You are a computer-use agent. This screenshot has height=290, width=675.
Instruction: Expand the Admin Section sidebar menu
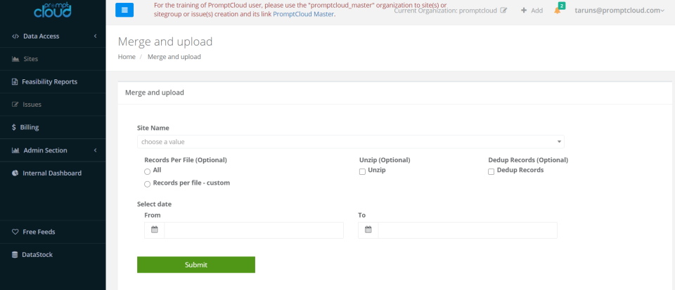coord(53,150)
